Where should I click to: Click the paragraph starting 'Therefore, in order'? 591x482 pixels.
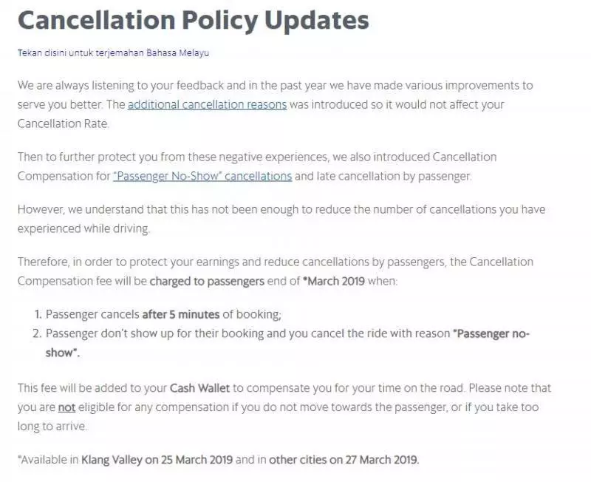(x=275, y=271)
